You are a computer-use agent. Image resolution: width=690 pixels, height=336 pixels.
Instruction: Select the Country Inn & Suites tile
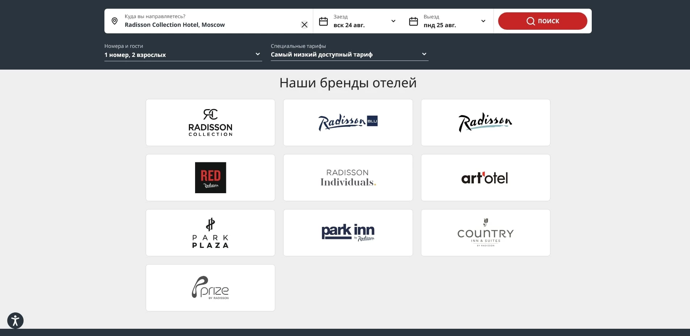point(486,232)
